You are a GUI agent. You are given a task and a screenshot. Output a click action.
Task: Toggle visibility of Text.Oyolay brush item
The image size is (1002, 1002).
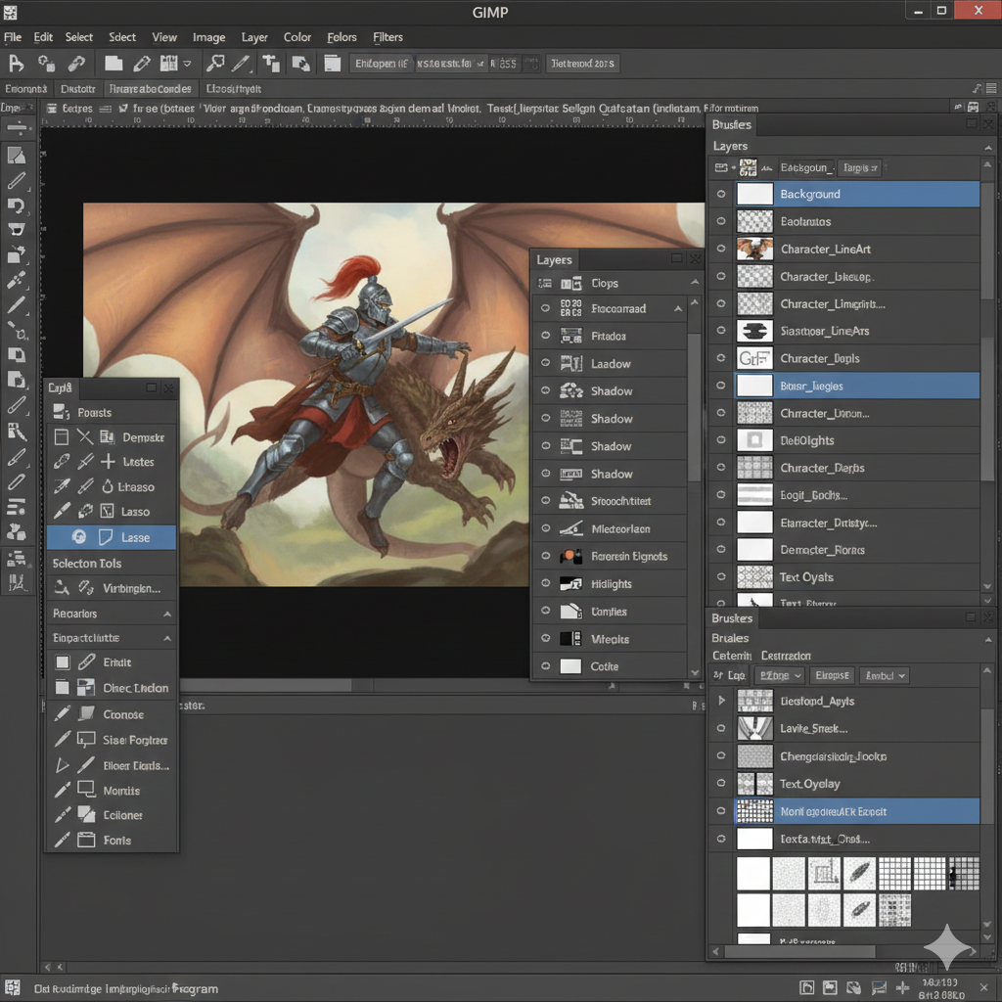(x=721, y=784)
